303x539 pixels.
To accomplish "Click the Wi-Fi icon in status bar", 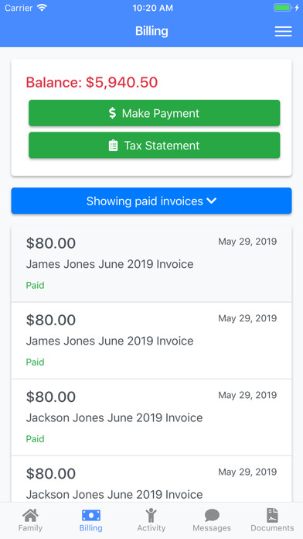I will click(x=42, y=8).
